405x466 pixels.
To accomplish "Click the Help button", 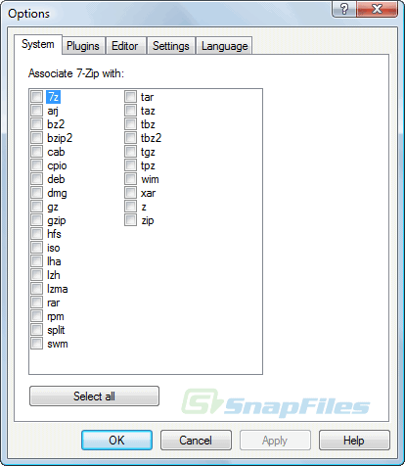I will coord(354,441).
